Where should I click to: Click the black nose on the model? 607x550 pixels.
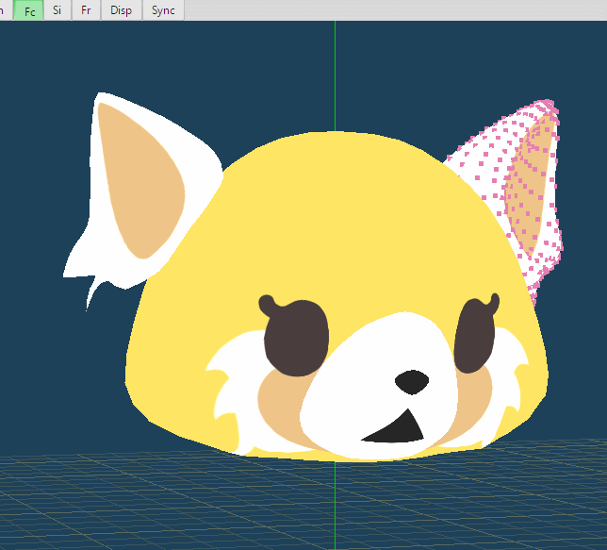(412, 382)
